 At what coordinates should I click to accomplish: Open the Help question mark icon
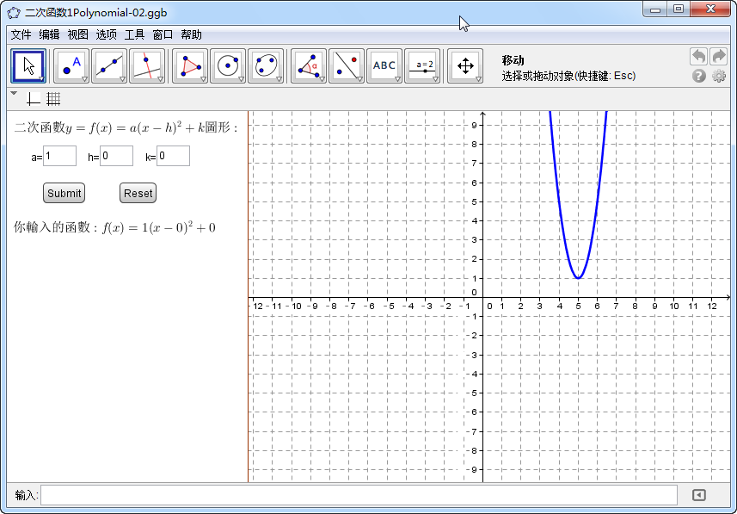coord(699,76)
